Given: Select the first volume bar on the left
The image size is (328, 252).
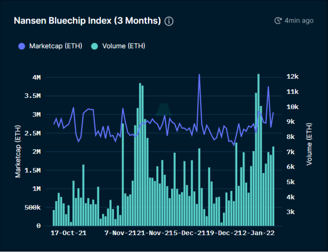Looking at the screenshot, I should click(54, 218).
